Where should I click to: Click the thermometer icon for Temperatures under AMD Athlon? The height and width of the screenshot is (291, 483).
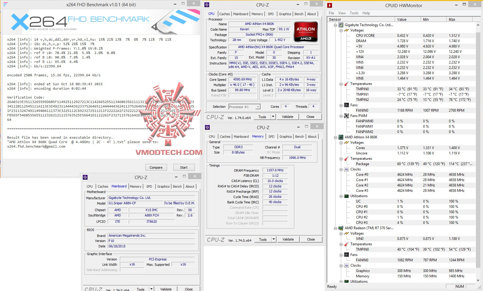346,159
